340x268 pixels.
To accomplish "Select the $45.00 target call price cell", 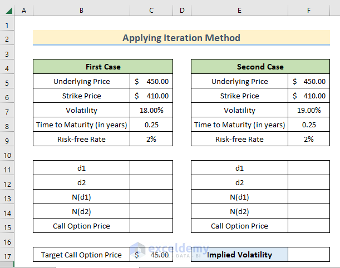I will [151, 255].
